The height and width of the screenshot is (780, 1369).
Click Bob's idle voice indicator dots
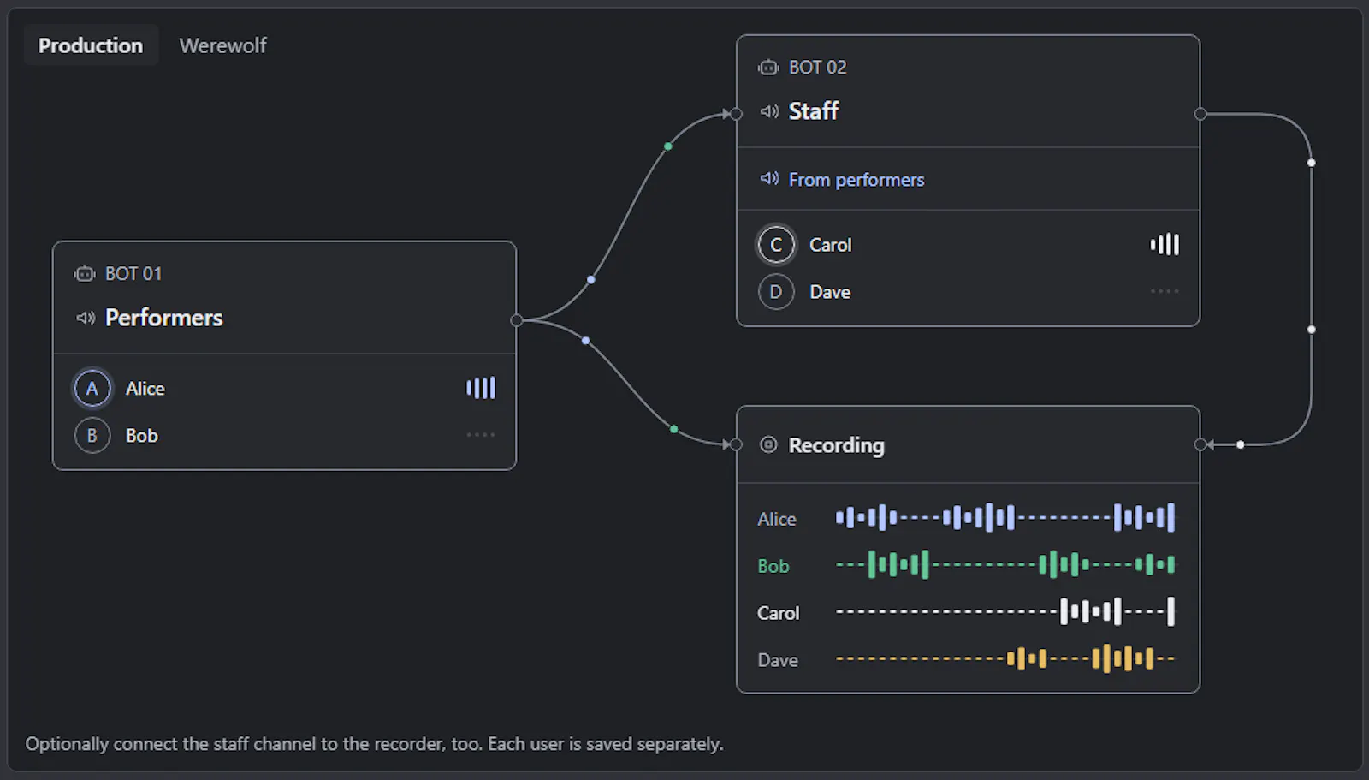pos(481,435)
